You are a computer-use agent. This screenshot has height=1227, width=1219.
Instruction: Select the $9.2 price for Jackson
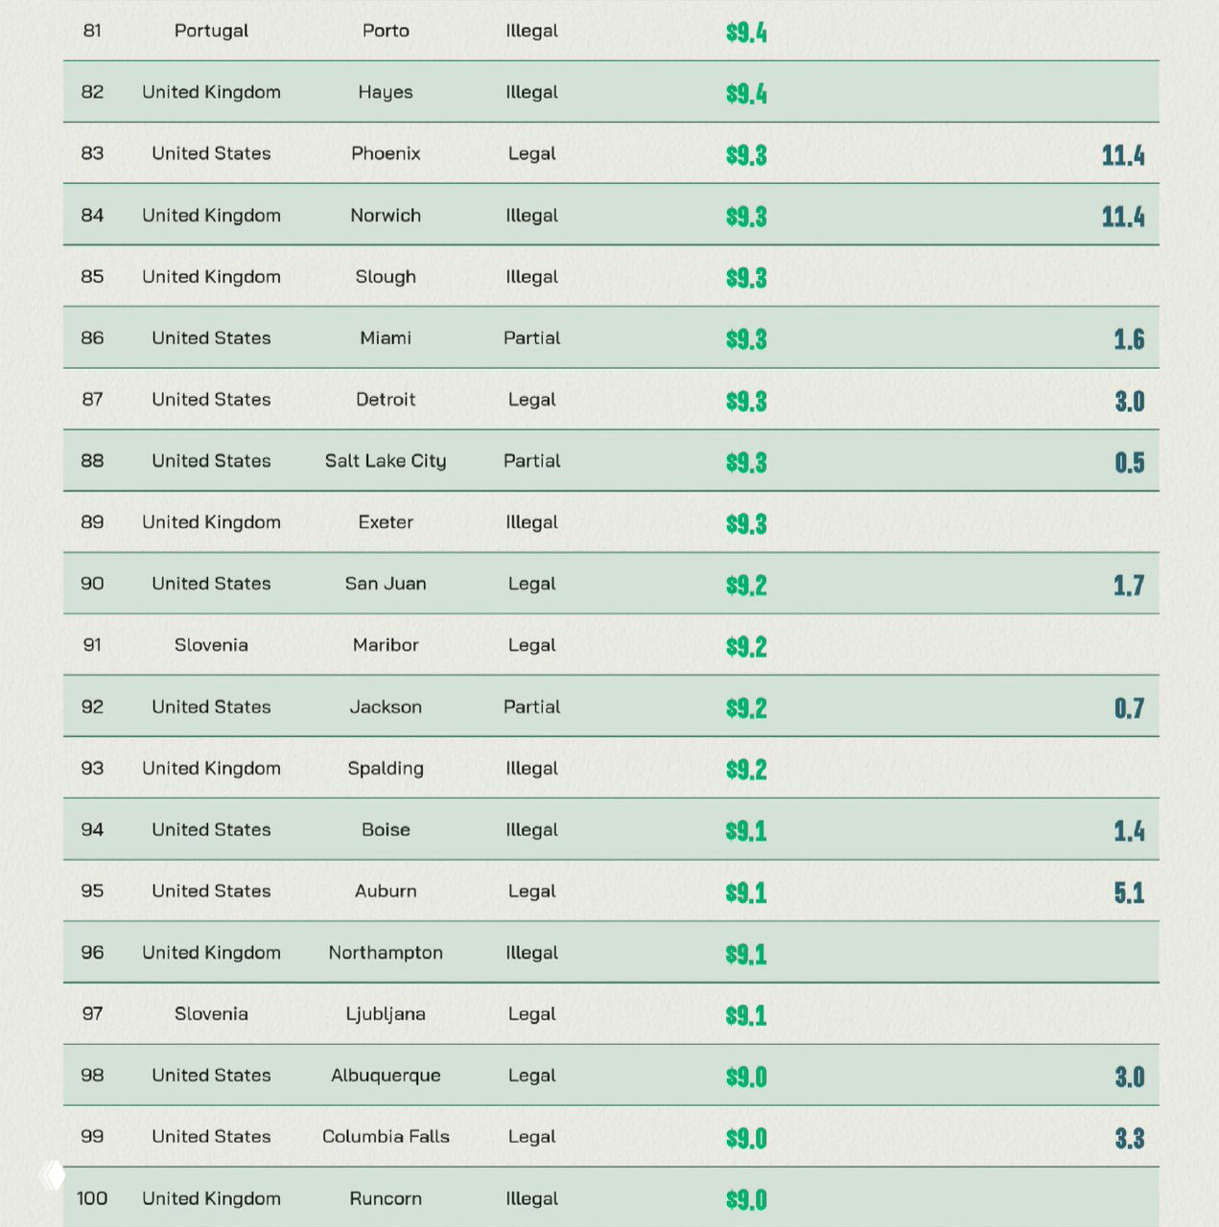(746, 708)
